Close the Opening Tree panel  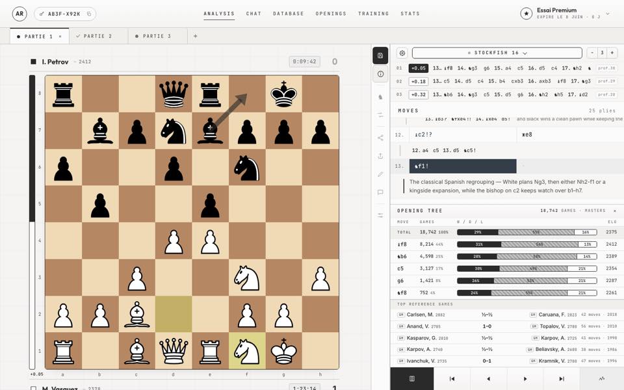615,211
